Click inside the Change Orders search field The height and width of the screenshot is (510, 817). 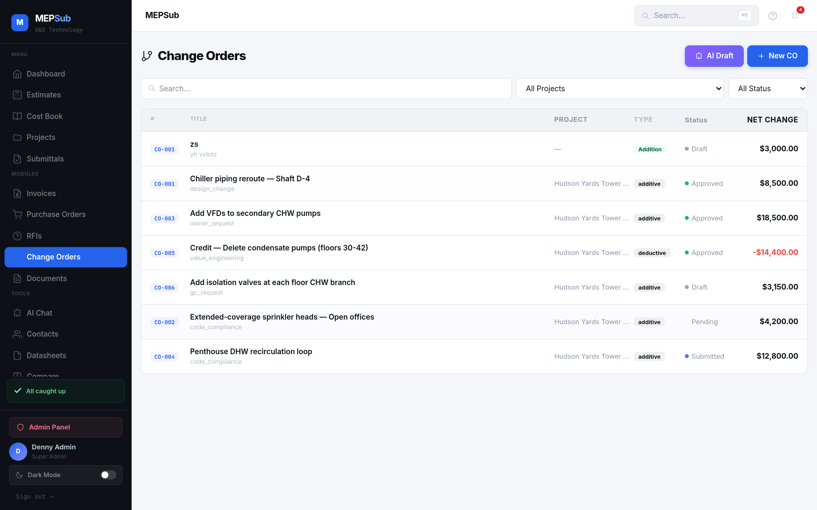click(x=326, y=88)
